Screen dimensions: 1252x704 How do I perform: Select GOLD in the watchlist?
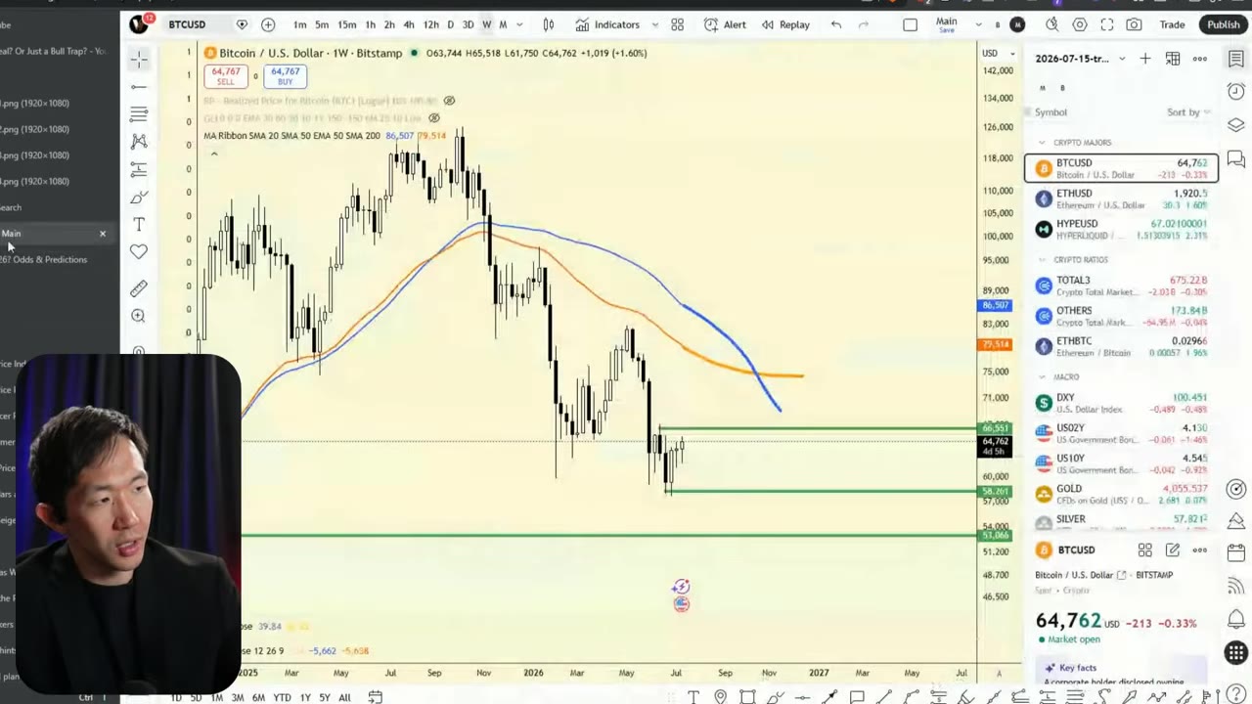click(1121, 494)
